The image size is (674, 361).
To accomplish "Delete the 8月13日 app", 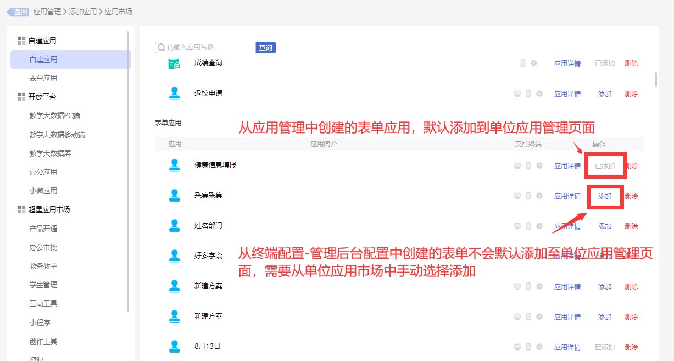I will (631, 347).
